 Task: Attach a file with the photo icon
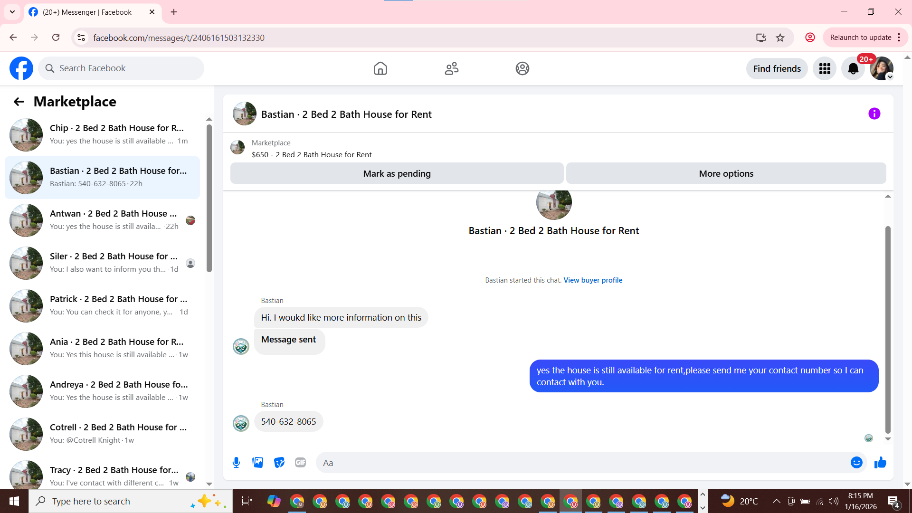(x=257, y=463)
